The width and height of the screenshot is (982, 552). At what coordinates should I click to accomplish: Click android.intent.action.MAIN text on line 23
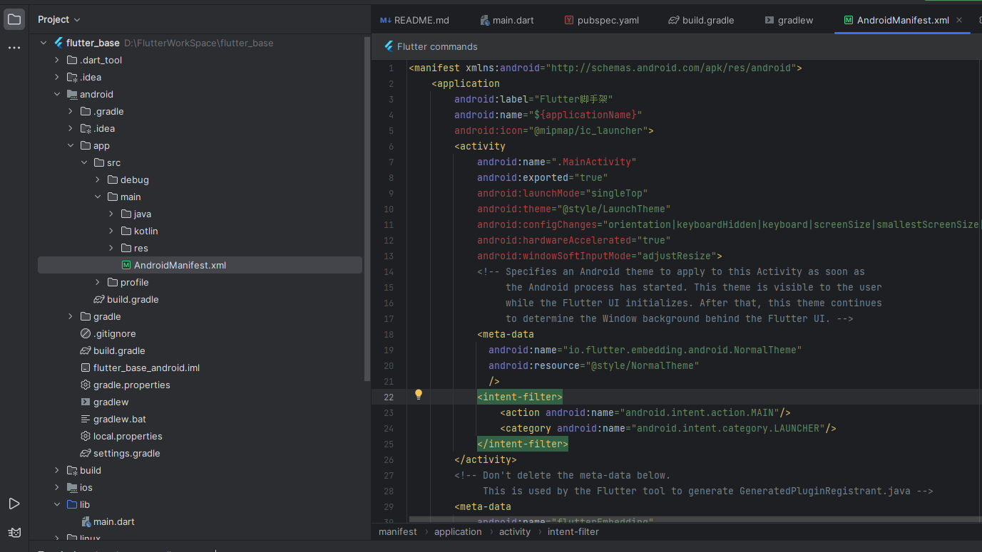[x=700, y=412]
